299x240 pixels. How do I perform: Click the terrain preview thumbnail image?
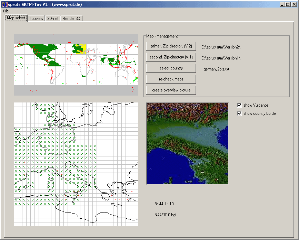tap(187, 143)
